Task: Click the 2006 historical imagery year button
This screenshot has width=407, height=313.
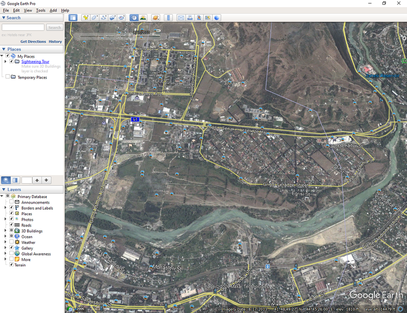Action: [80, 309]
